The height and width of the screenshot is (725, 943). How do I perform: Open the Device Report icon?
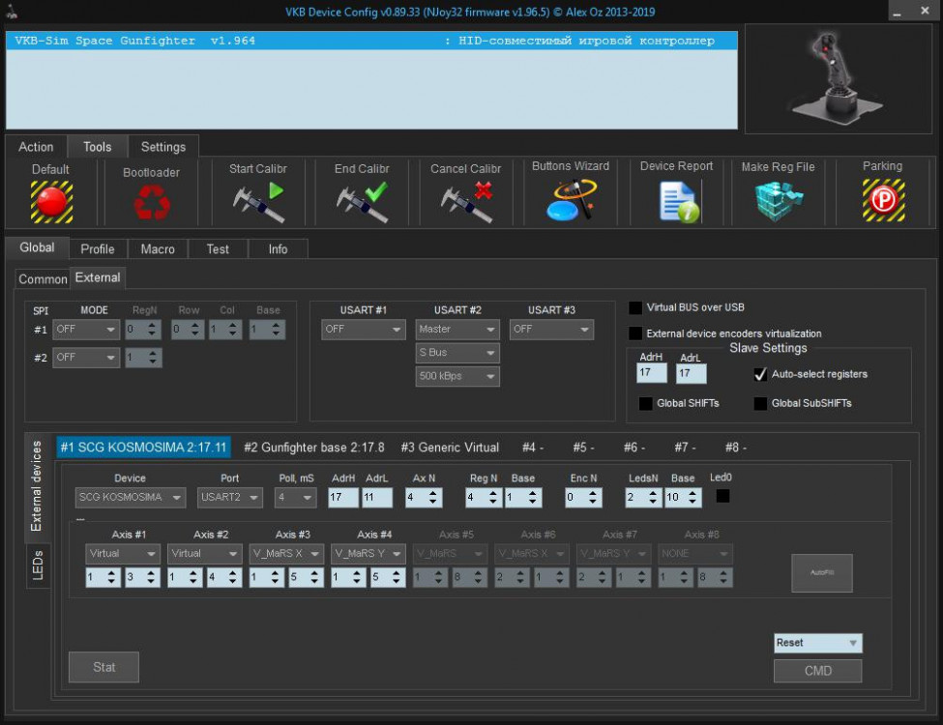677,201
